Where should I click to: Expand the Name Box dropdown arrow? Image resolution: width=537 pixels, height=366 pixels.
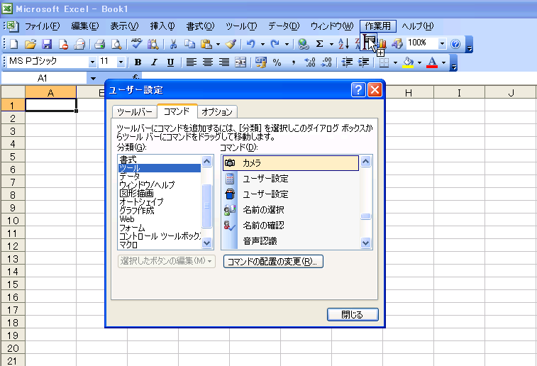pyautogui.click(x=93, y=79)
